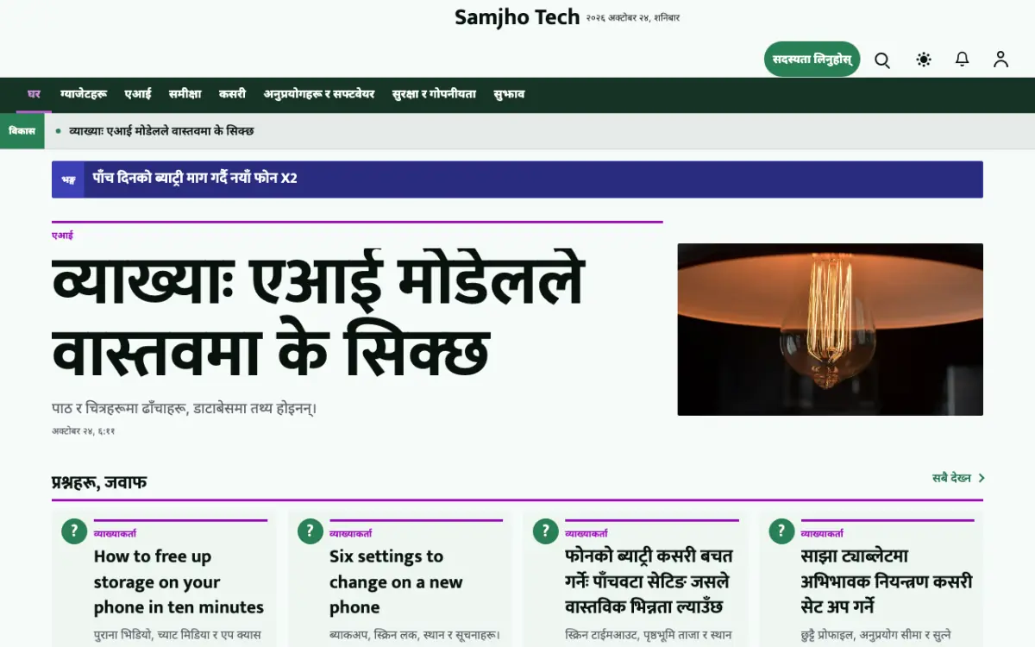Open सुरक्षा र गोपनीयता nav item
The width and height of the screenshot is (1035, 647).
point(434,94)
